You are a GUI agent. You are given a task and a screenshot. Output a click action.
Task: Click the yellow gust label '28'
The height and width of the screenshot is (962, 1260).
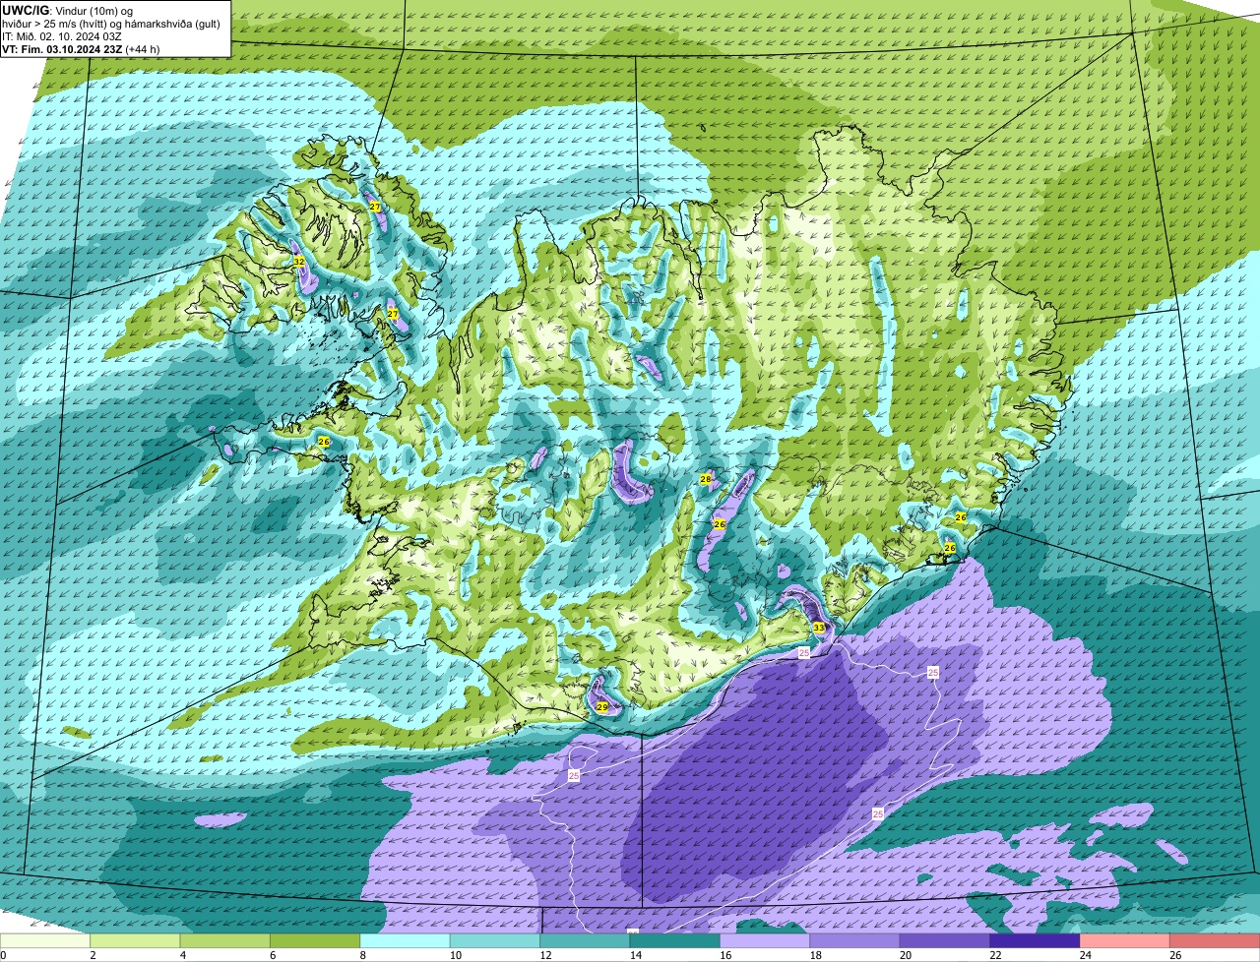pos(705,479)
